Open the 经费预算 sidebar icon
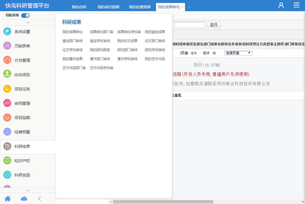Screen dimensions: 305x204 pyautogui.click(x=7, y=132)
